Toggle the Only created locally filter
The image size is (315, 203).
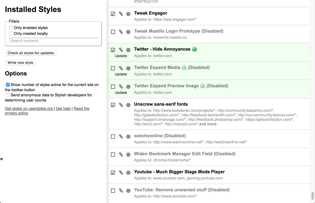pyautogui.click(x=11, y=33)
